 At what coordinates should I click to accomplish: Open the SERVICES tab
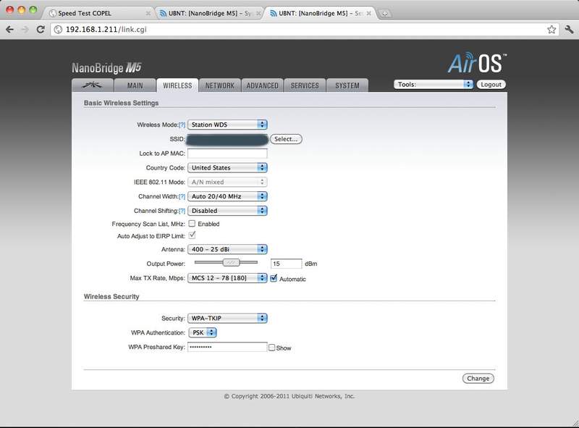click(x=305, y=85)
